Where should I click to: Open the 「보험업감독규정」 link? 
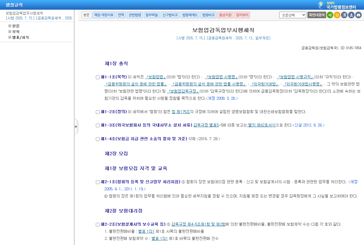click(183, 91)
